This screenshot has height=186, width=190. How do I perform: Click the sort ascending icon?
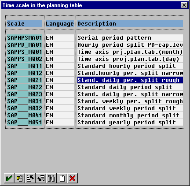tap(30, 178)
